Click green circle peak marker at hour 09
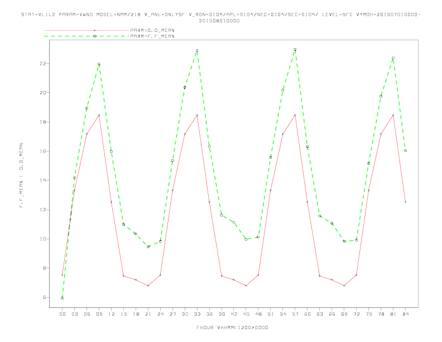This screenshot has height=342, width=442. [x=99, y=64]
